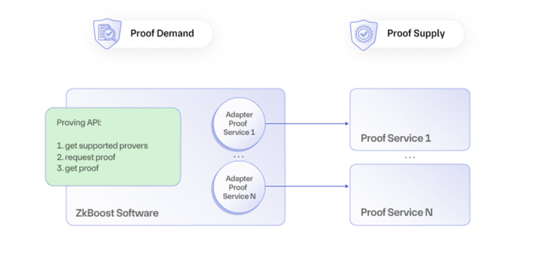The image size is (533, 268).
Task: Click the Proof Demand label text
Action: (162, 33)
